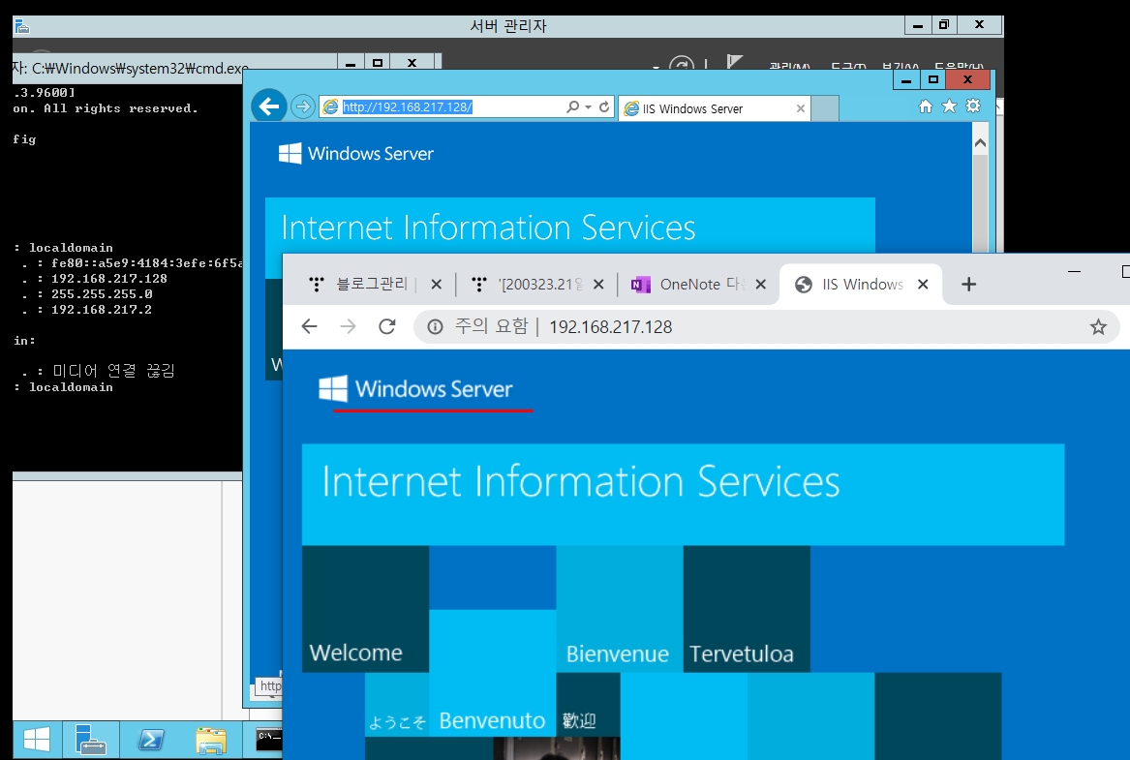Click the 주의 요함 site info icon

click(x=436, y=327)
